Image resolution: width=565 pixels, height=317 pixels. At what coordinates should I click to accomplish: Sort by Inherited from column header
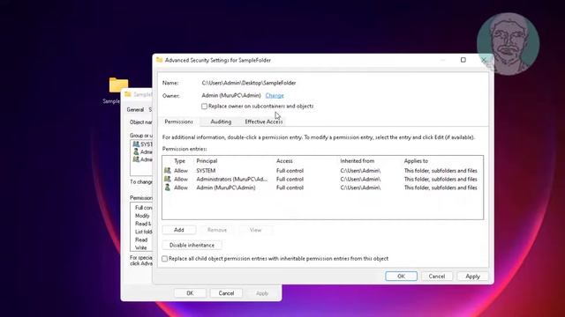358,161
